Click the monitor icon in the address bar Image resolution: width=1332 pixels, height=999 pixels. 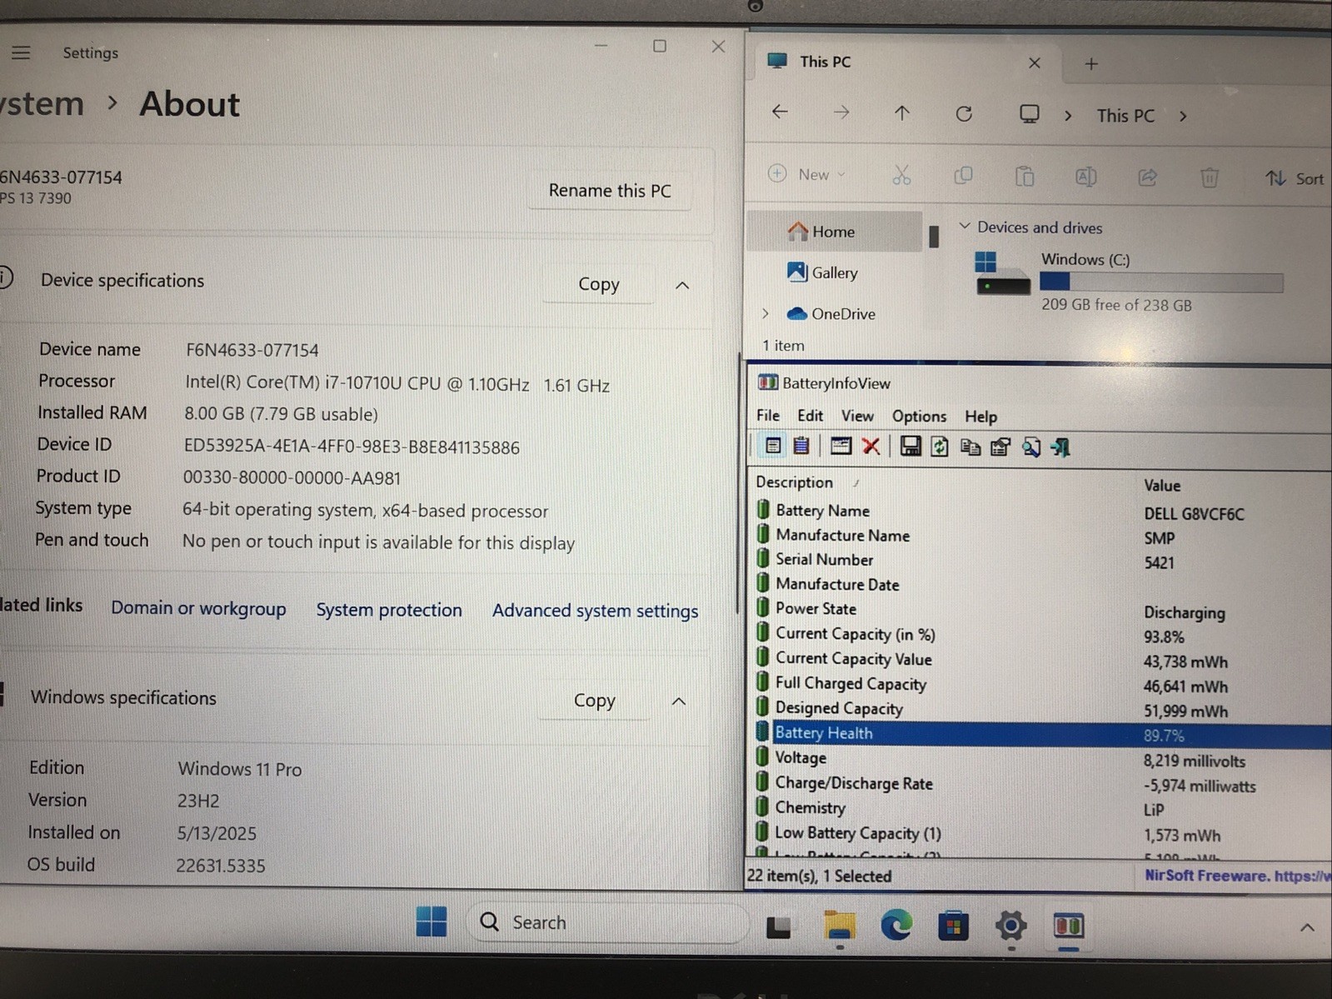point(1030,113)
